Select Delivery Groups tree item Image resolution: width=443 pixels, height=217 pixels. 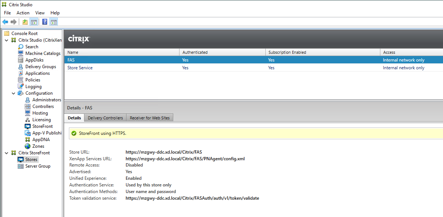[41, 67]
